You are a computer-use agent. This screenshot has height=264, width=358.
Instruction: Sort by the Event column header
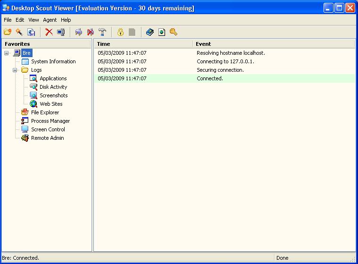tap(274, 44)
